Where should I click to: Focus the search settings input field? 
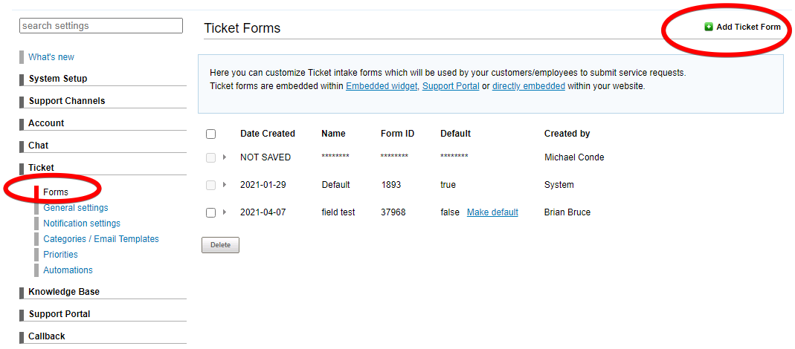click(101, 26)
